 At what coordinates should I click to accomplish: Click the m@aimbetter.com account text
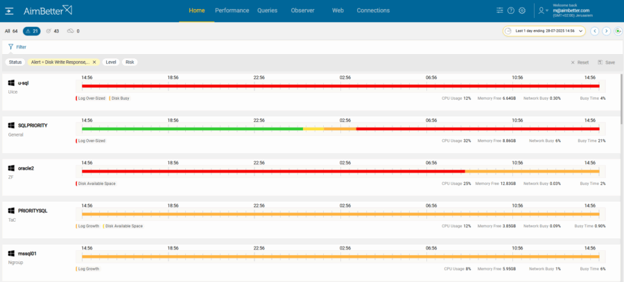571,10
